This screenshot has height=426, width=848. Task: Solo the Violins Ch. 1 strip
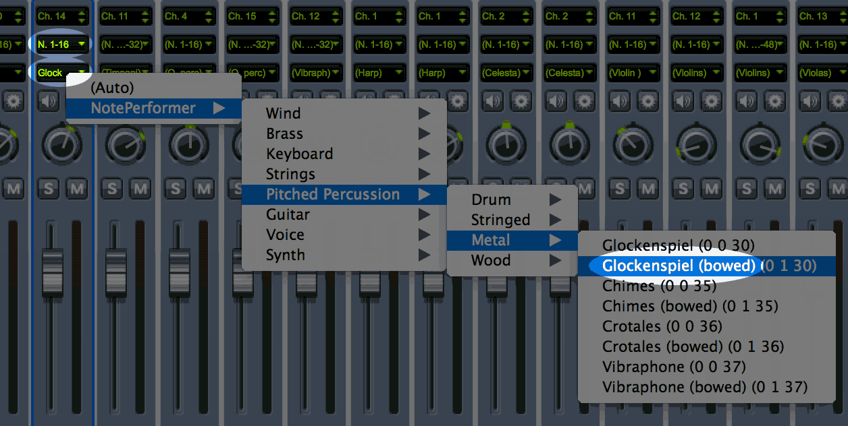746,188
